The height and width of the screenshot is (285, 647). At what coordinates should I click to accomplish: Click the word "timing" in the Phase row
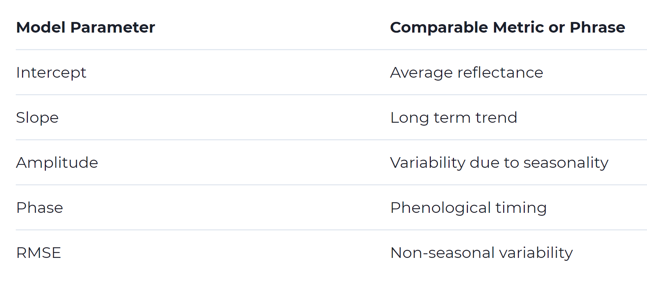click(x=521, y=208)
